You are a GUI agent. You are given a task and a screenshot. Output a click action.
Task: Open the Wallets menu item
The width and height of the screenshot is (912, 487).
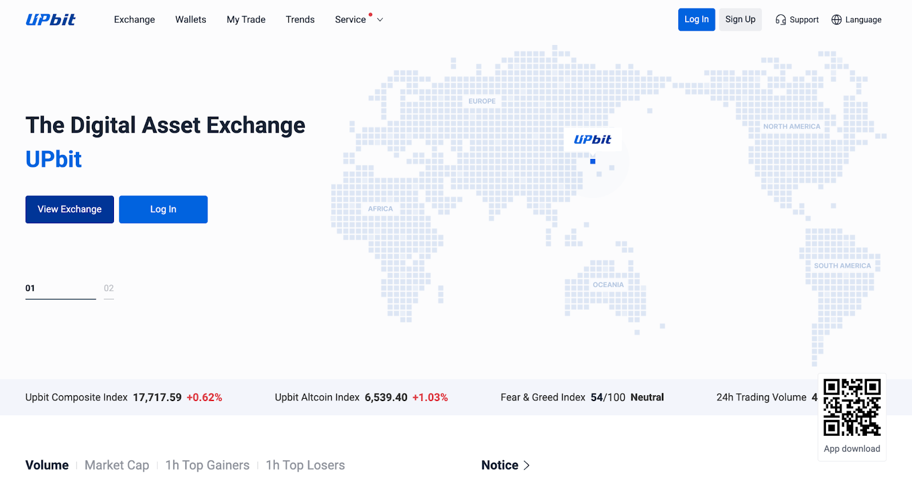(x=190, y=19)
